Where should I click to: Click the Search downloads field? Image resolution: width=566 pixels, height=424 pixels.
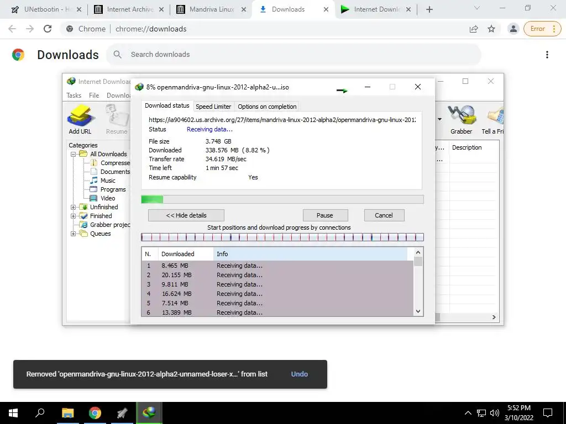click(294, 55)
